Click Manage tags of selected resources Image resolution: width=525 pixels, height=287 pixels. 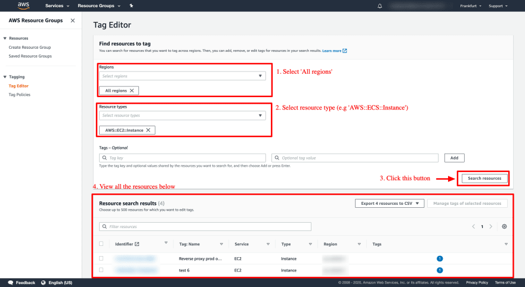(467, 203)
